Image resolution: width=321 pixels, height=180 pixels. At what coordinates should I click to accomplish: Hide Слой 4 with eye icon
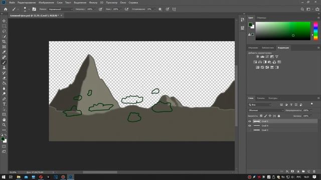tap(250, 125)
